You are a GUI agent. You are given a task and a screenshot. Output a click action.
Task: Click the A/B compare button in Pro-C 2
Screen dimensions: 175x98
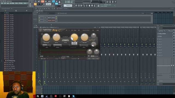(72, 30)
